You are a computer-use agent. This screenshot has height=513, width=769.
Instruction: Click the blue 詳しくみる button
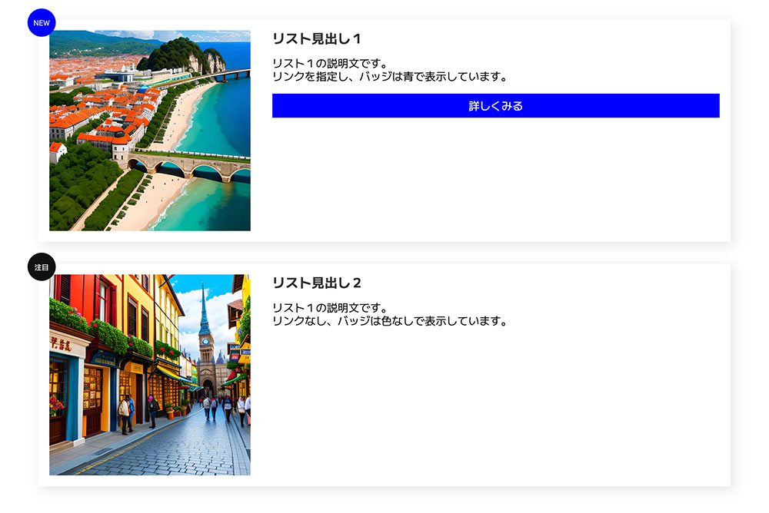496,106
